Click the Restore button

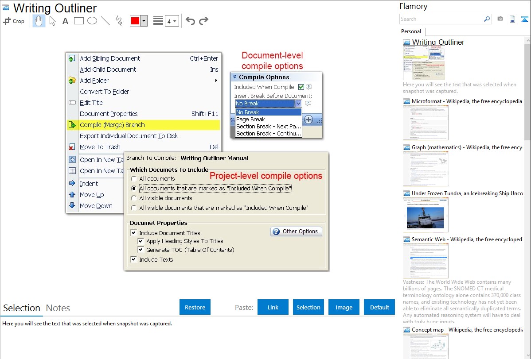click(x=195, y=307)
